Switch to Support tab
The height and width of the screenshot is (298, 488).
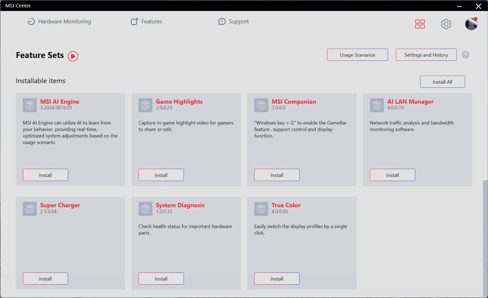click(x=233, y=21)
